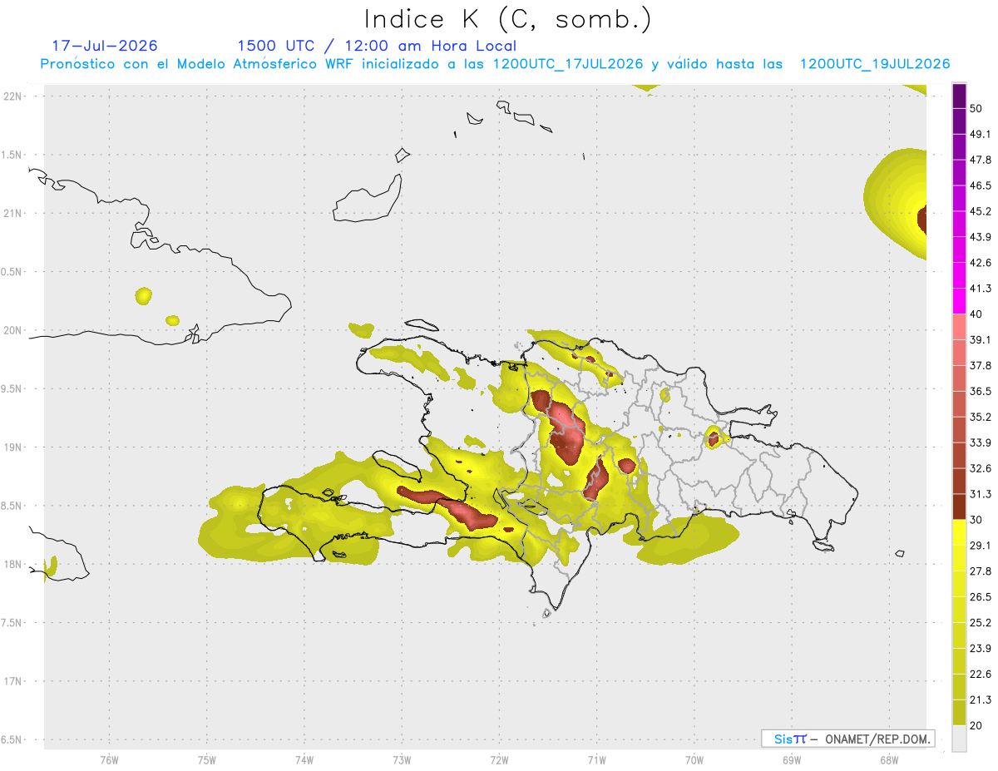Click the legend value "40"
The image size is (998, 771).
point(976,314)
